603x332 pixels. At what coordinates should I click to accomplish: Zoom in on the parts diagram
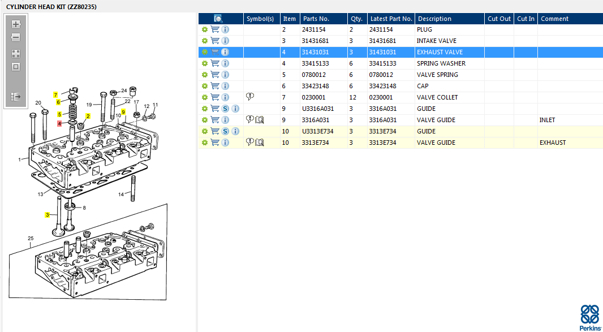coord(16,24)
